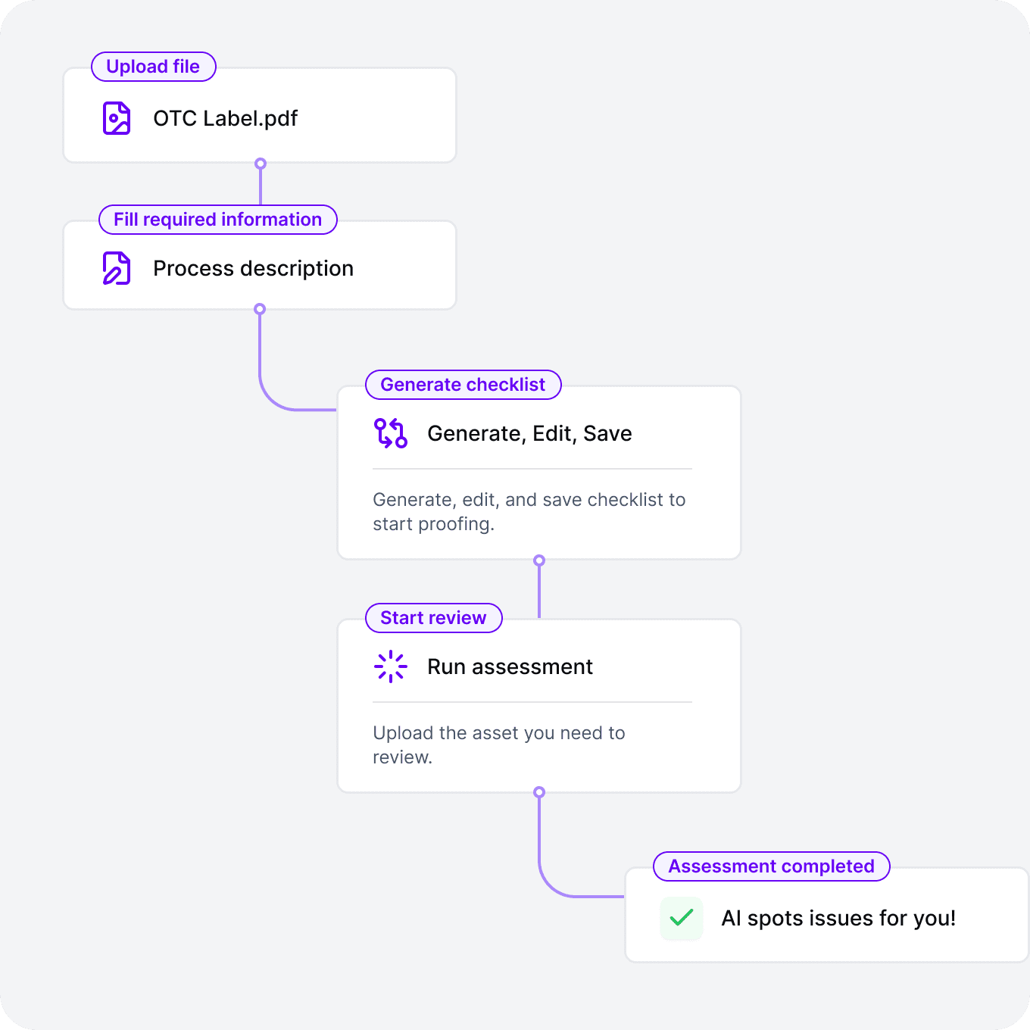Click the image file icon beside OTC Label.pdf
Screen dimensions: 1030x1030
[117, 118]
